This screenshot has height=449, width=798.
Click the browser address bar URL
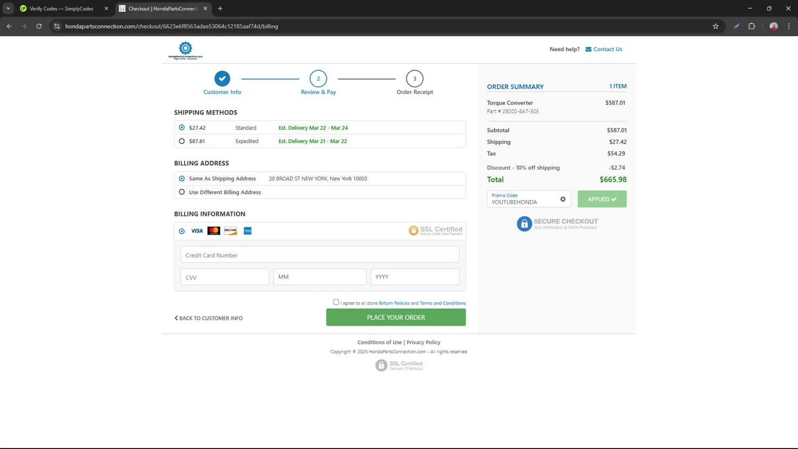tap(171, 26)
